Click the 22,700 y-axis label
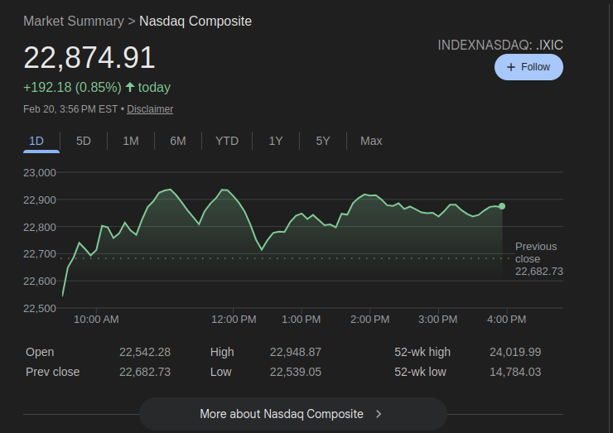 40,254
